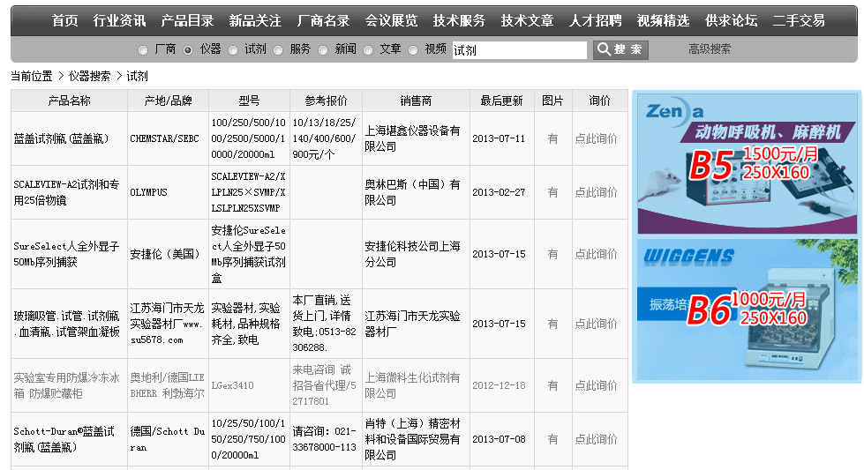Open 上海堪鑫仪器设备有限公司 seller link
Image resolution: width=864 pixels, height=470 pixels.
[x=412, y=138]
